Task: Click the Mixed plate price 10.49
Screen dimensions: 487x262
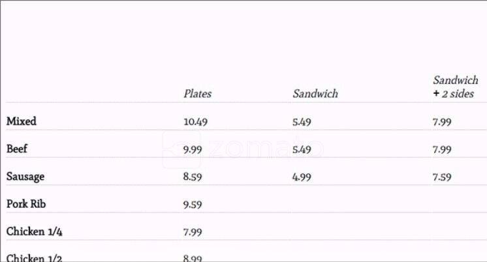Action: coord(195,122)
